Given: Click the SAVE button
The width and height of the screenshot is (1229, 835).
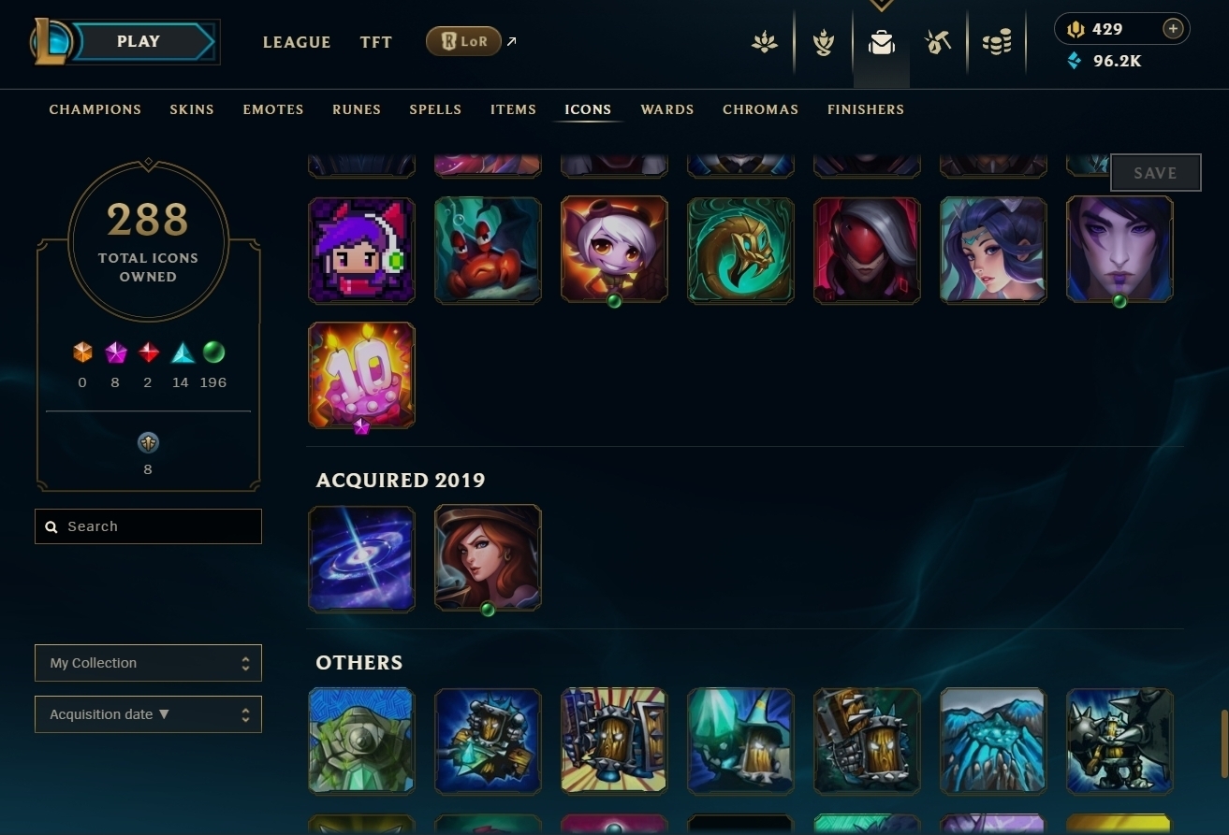Looking at the screenshot, I should [1155, 173].
